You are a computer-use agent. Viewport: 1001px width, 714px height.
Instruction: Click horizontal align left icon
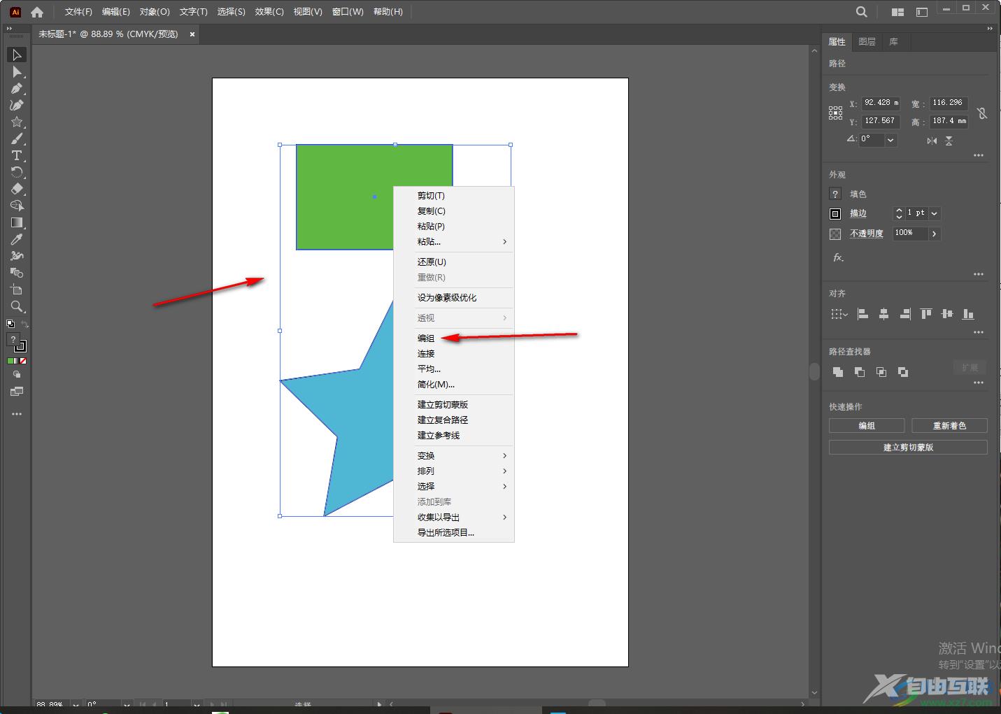[x=862, y=314]
